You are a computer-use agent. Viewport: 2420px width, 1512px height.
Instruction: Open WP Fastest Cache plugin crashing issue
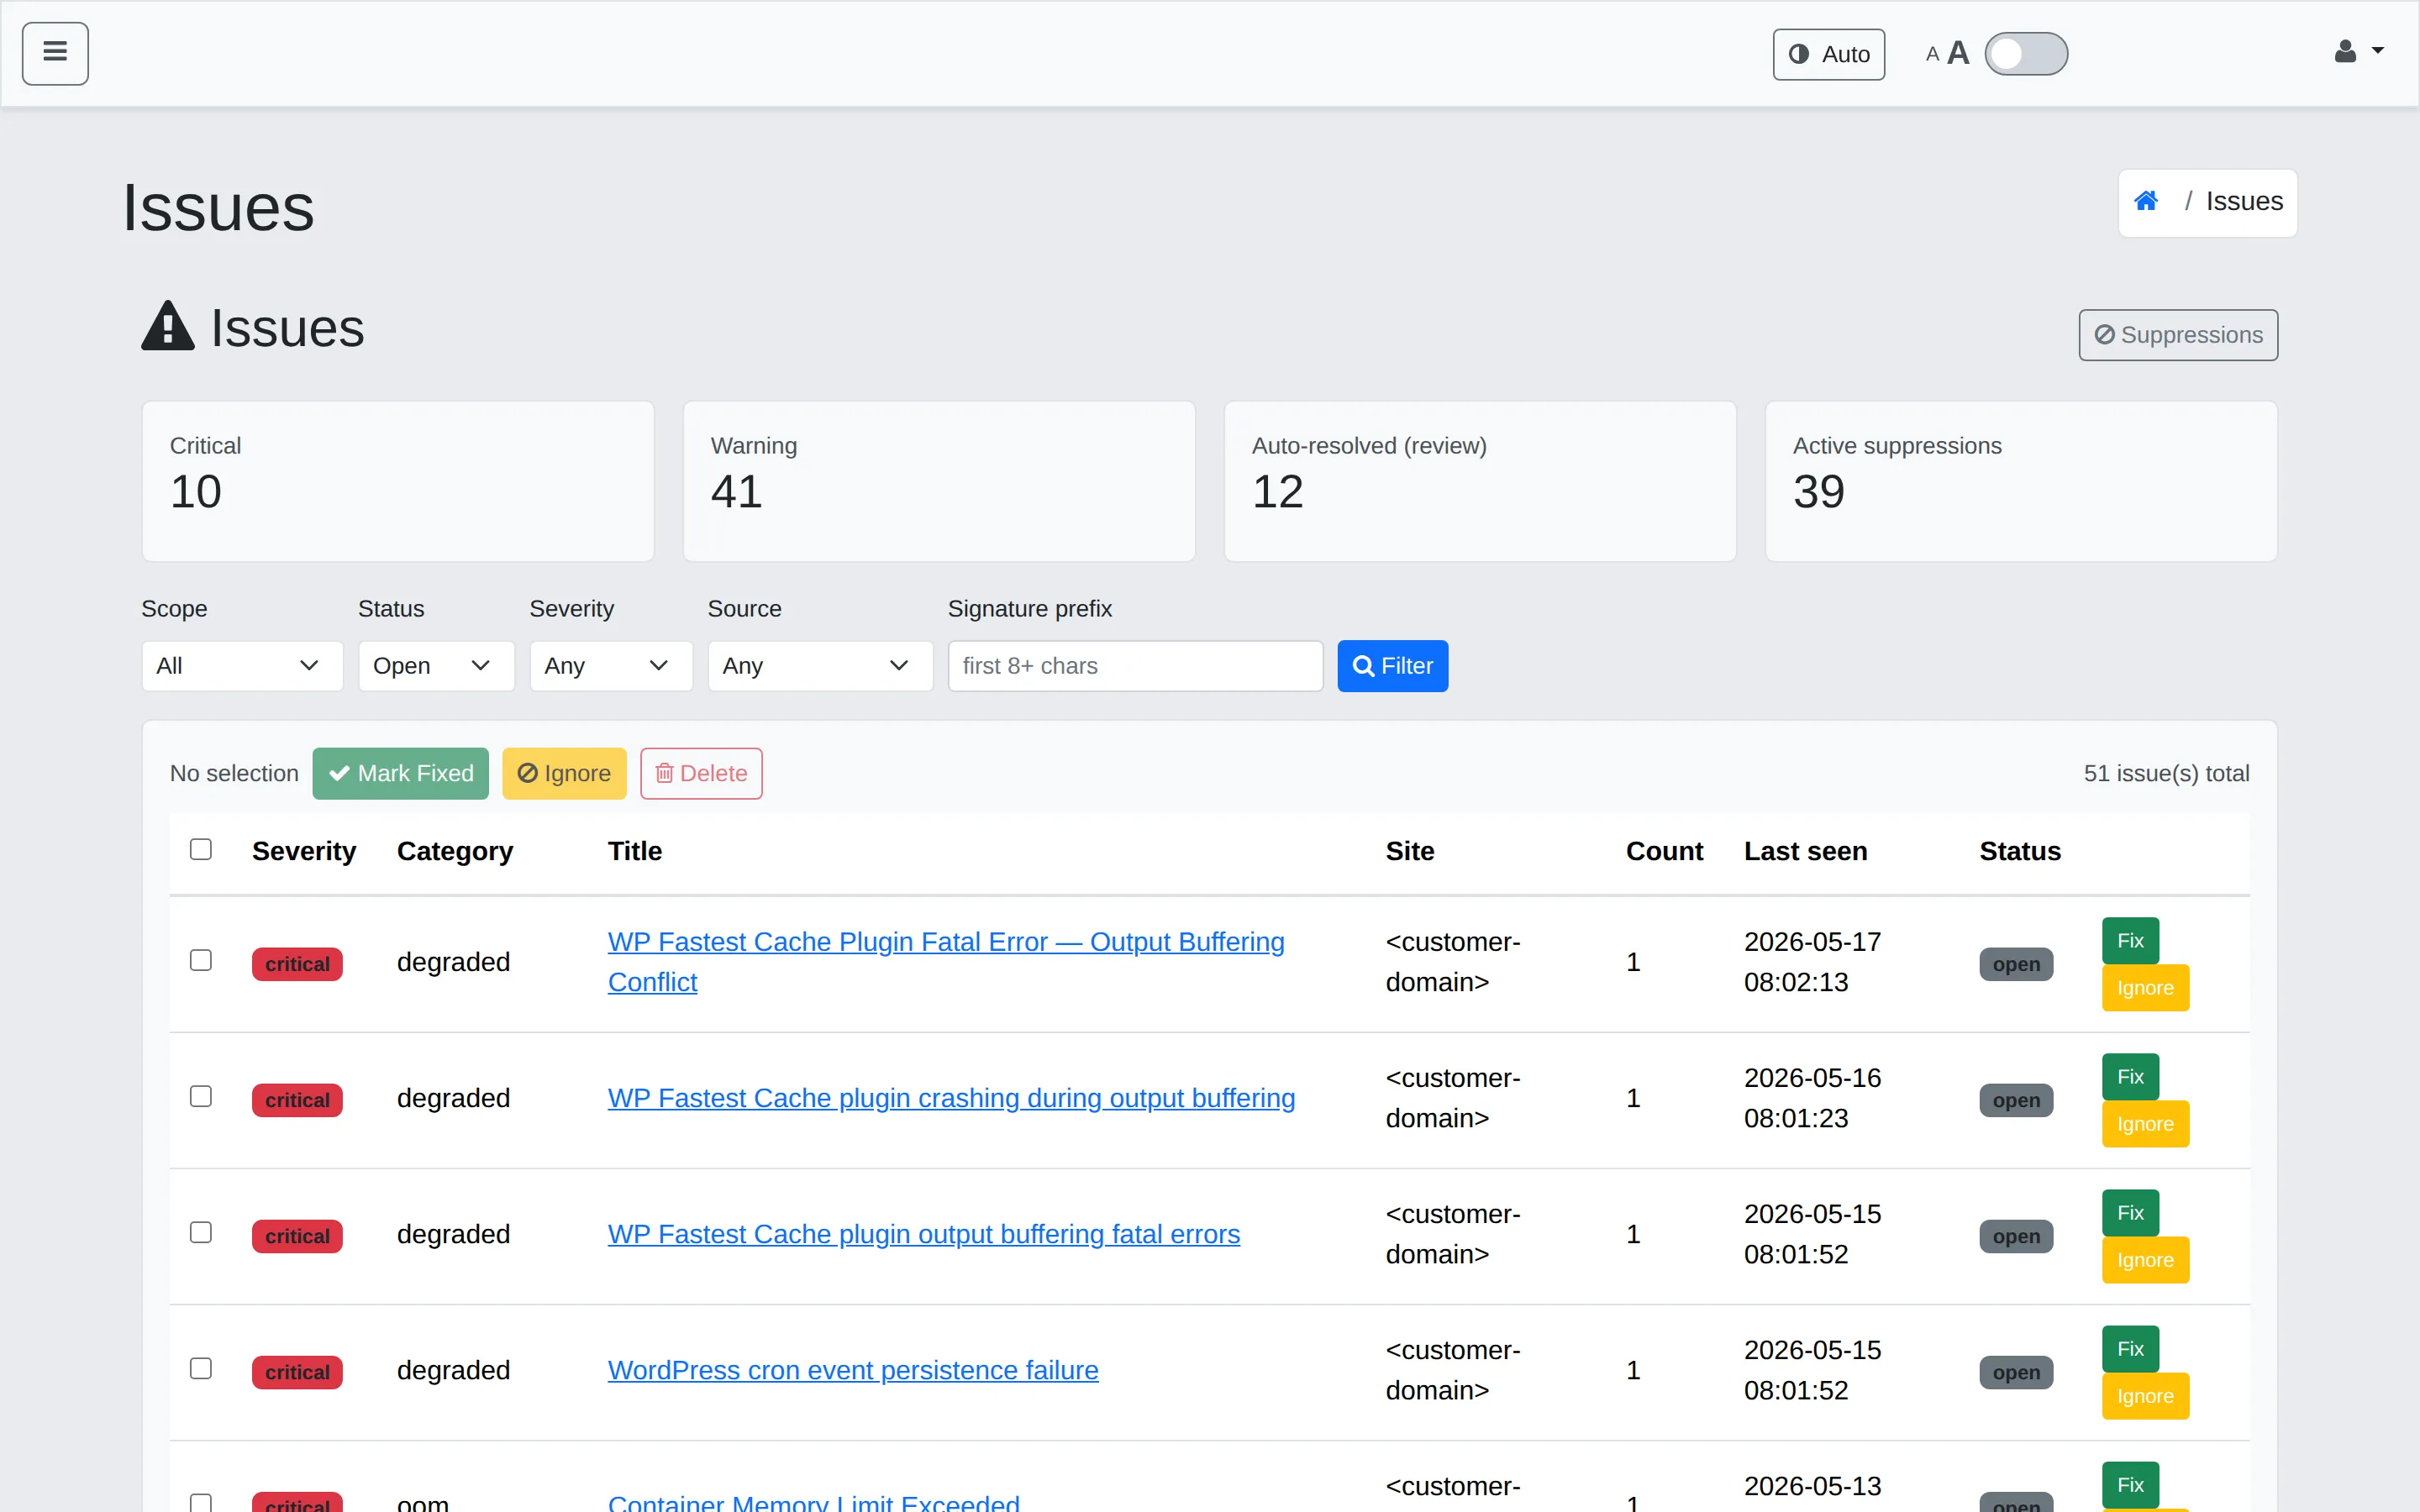(951, 1098)
